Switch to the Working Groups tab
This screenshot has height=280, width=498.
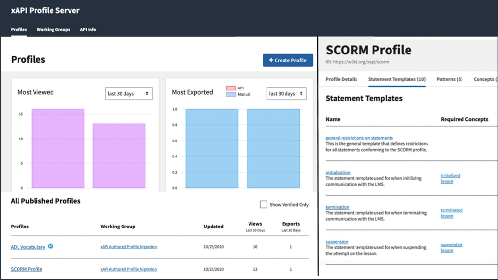pos(53,30)
